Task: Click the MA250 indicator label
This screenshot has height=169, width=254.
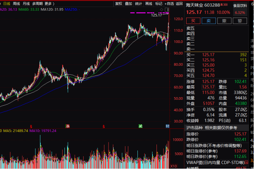Action: coord(72,10)
